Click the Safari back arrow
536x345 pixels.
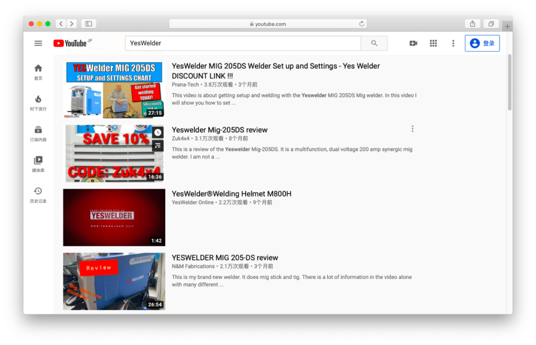[61, 24]
